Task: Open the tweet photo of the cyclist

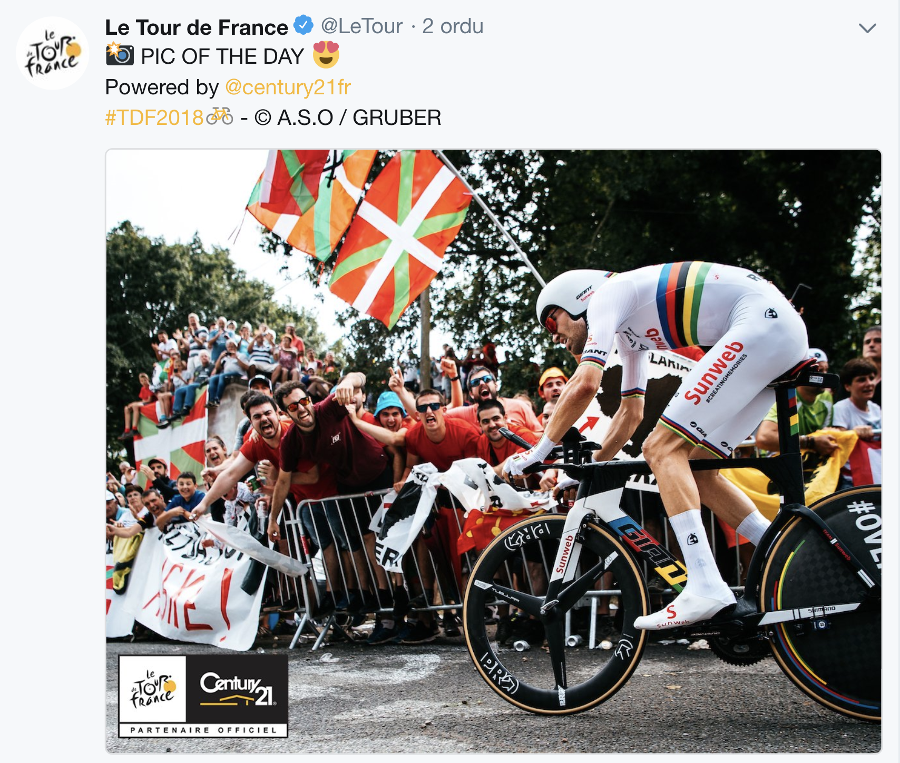Action: [x=493, y=451]
